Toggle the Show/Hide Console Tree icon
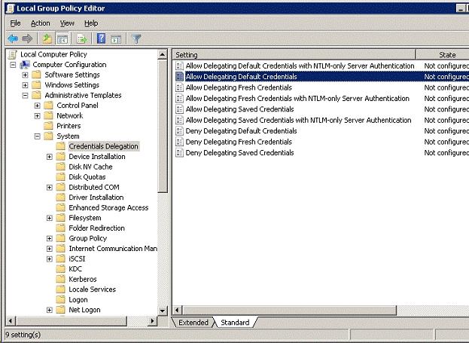The width and height of the screenshot is (469, 343). [x=62, y=38]
